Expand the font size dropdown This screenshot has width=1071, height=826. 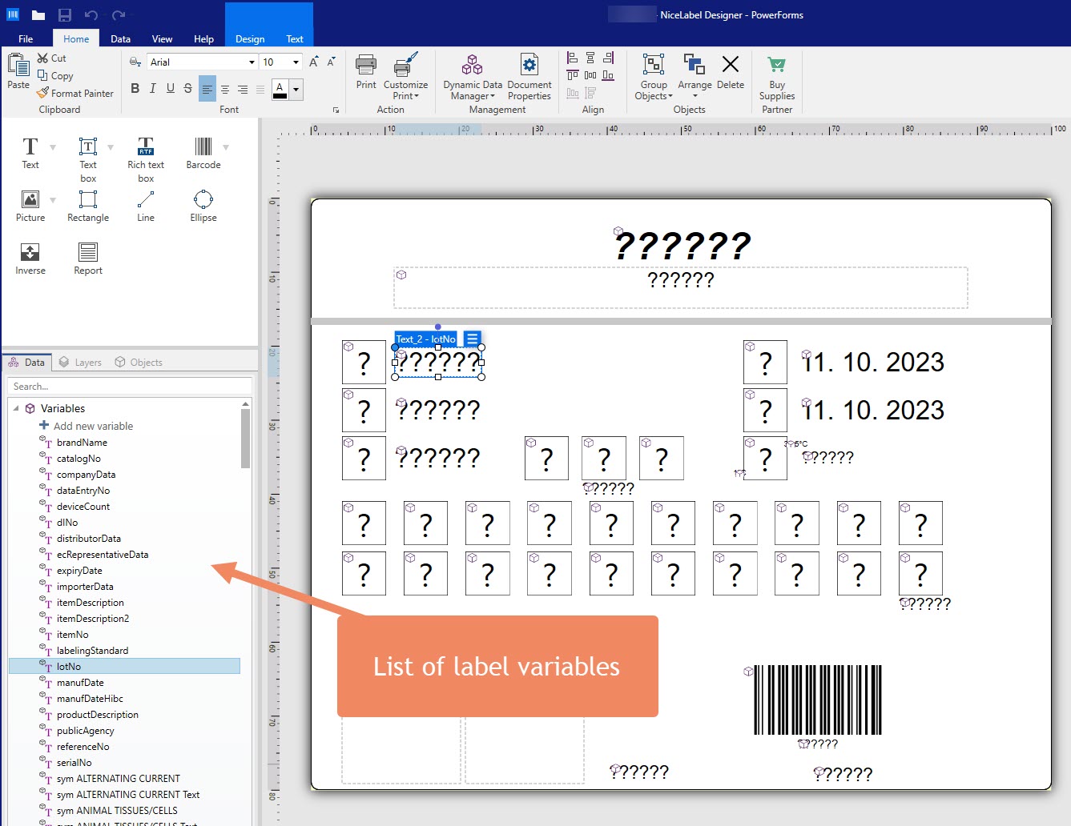pyautogui.click(x=296, y=62)
